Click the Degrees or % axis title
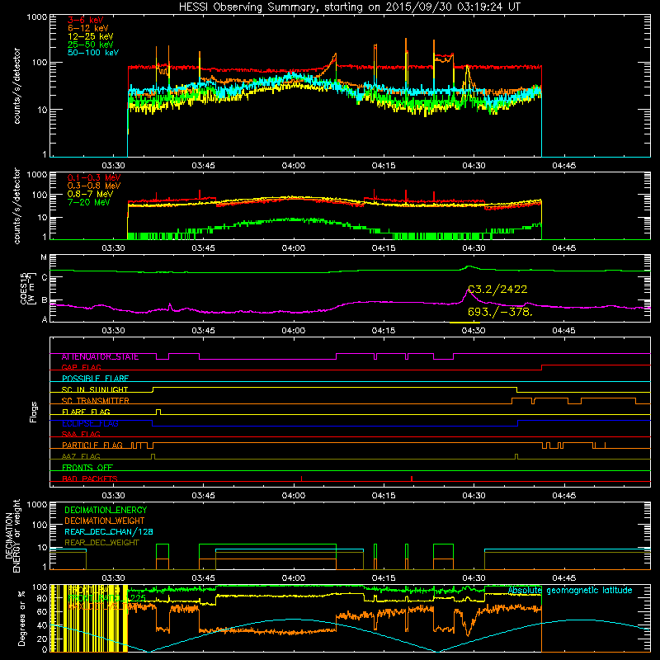 click(x=21, y=618)
